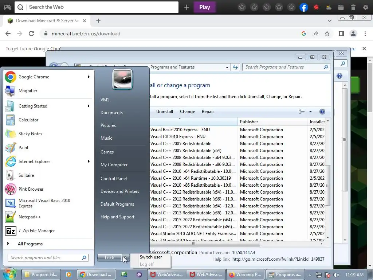Click the horizontal scrollbar of the programs list

[205, 244]
